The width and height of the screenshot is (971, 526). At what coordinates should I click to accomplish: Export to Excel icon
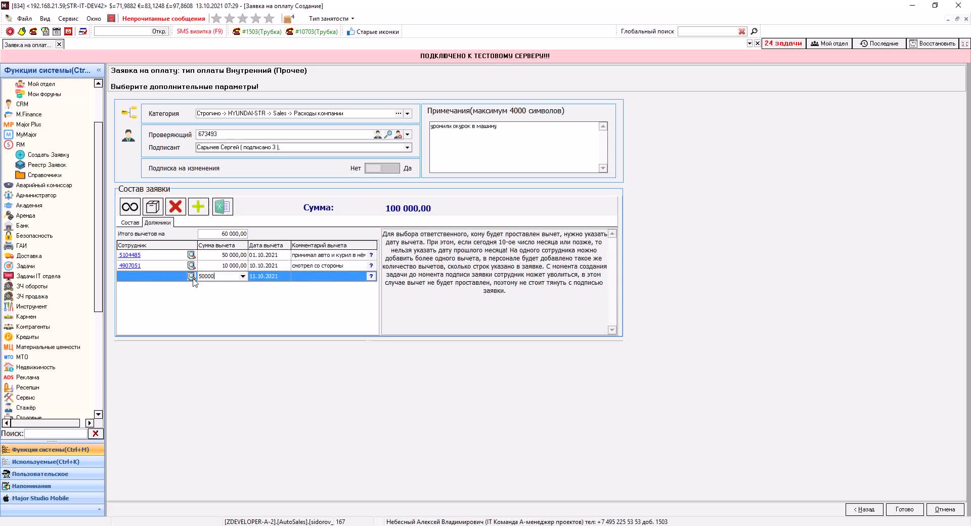click(223, 206)
